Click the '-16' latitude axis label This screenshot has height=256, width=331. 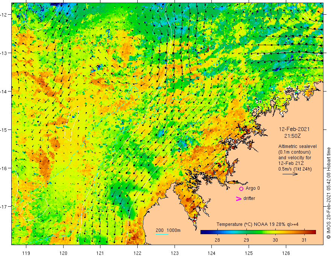click(4, 168)
